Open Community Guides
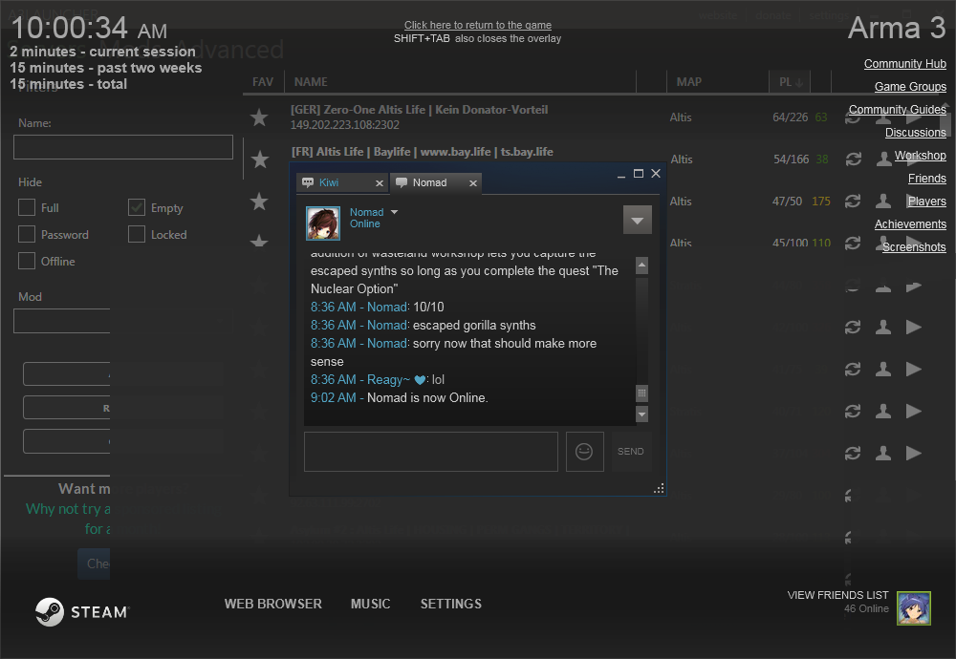 point(898,110)
